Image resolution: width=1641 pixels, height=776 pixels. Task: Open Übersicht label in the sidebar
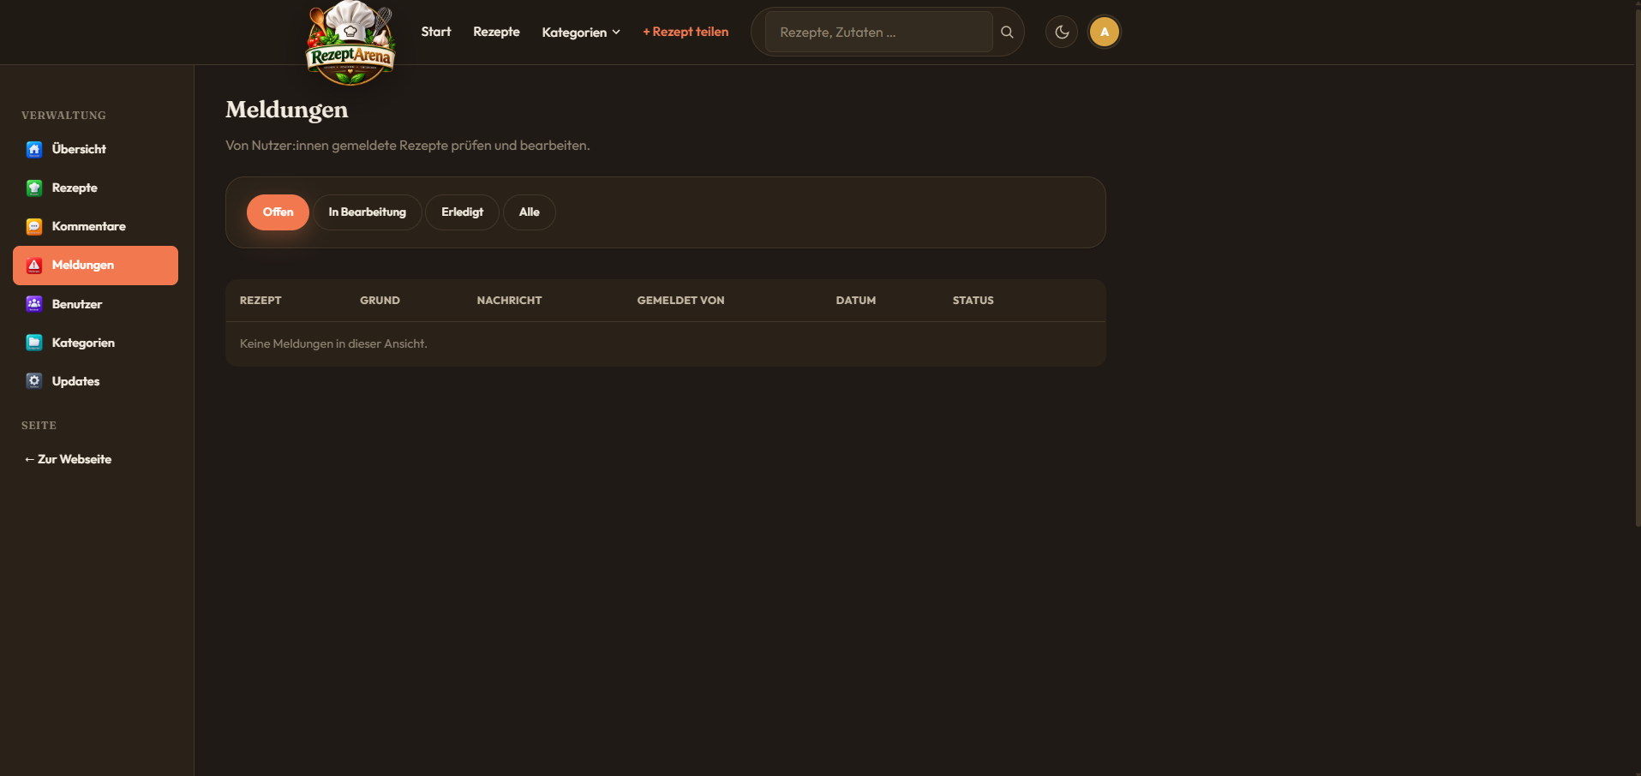click(x=79, y=149)
